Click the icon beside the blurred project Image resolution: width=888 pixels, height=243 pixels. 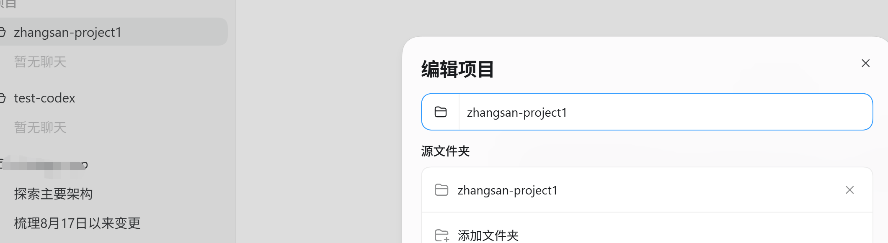tap(1, 164)
